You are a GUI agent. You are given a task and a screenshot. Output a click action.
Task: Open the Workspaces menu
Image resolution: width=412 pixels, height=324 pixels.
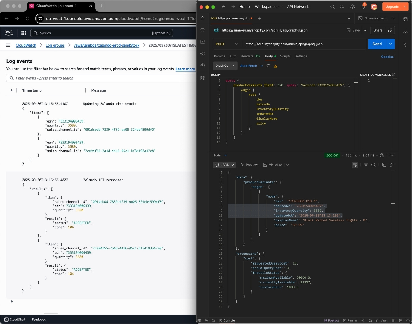268,6
